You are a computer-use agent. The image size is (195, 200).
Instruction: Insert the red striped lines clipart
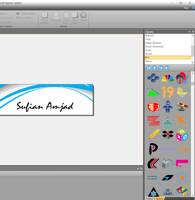(x=153, y=121)
